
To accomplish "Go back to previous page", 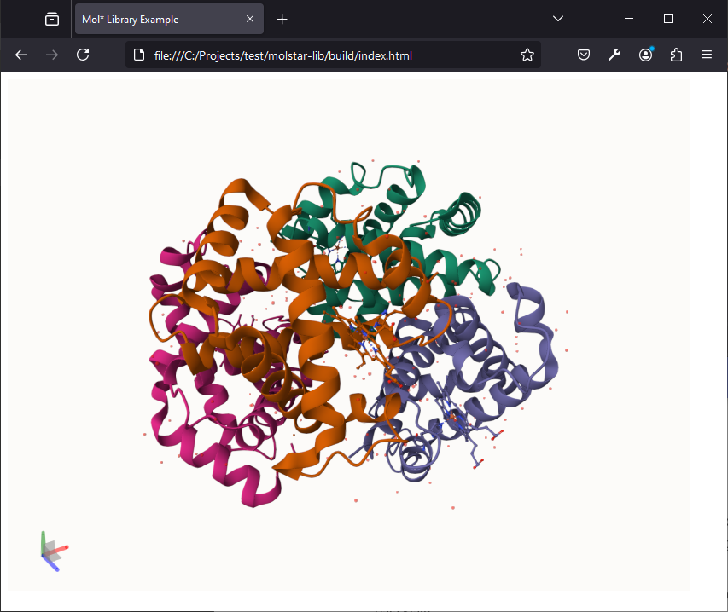I will (x=21, y=55).
